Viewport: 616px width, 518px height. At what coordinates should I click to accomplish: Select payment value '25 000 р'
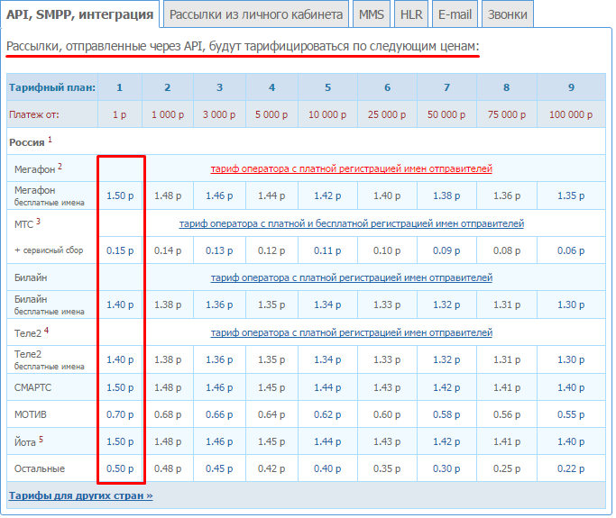[387, 114]
